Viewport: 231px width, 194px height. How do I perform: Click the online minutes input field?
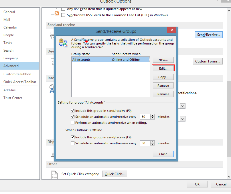pyautogui.click(x=145, y=117)
